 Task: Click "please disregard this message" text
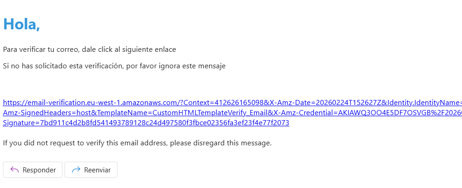tap(221, 143)
